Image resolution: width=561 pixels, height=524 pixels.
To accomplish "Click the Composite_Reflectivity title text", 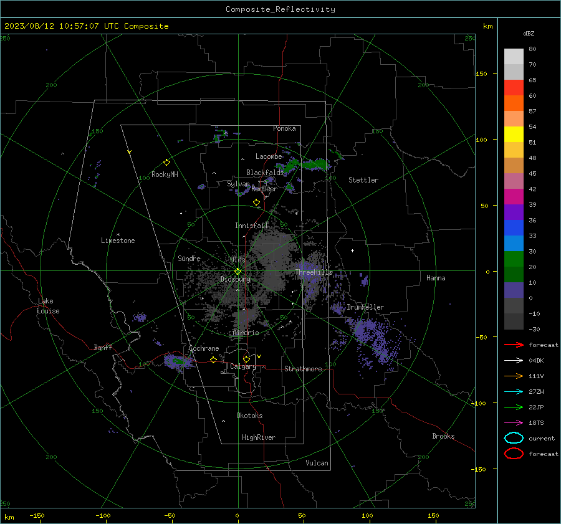I will coord(280,9).
